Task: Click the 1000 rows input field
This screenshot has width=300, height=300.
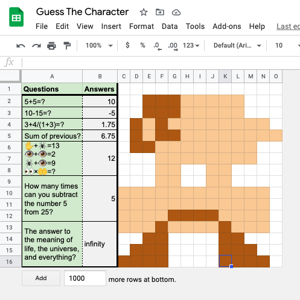Action: [85, 278]
